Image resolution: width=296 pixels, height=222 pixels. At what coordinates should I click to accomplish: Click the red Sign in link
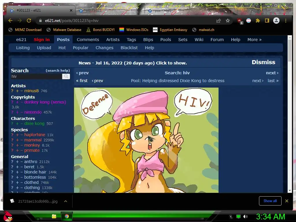click(42, 40)
